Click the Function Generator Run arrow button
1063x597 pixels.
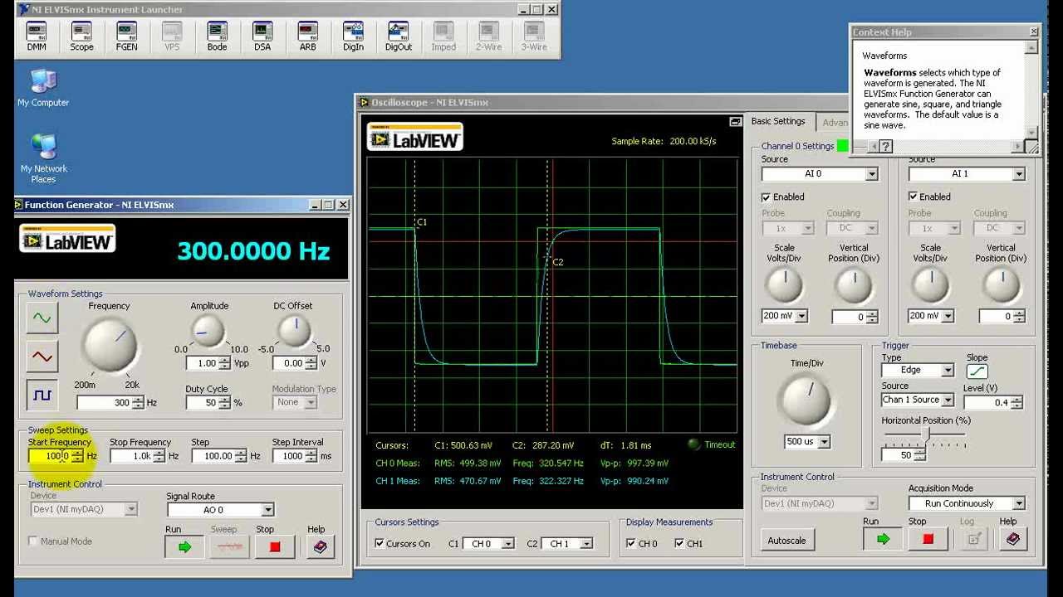click(x=184, y=546)
